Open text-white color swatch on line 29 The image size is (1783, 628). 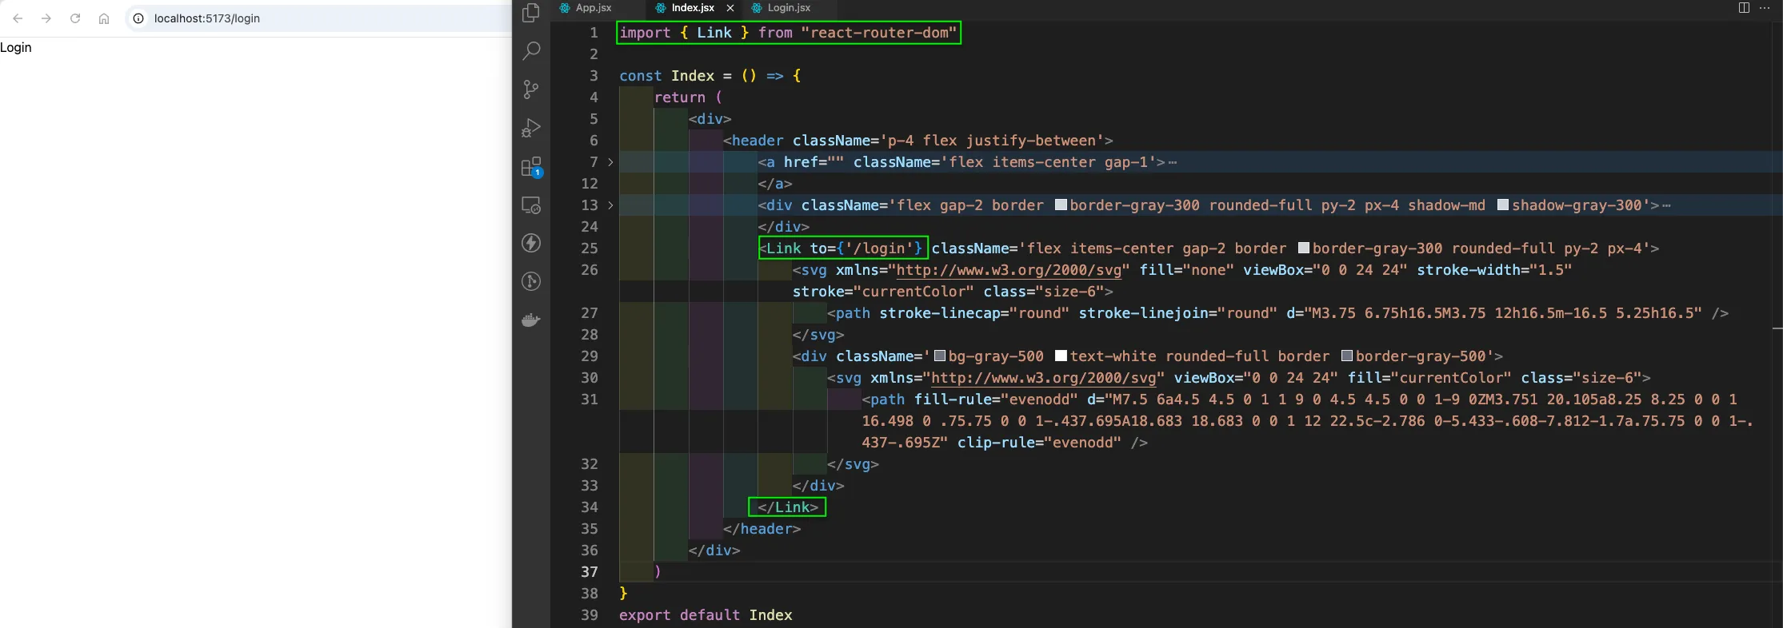click(1061, 356)
